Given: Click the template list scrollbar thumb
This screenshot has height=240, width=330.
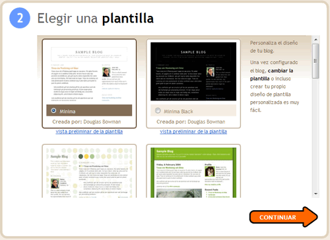Looking at the screenshot, I should pyautogui.click(x=315, y=61).
